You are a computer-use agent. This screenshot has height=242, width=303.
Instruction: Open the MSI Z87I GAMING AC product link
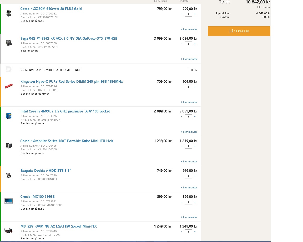coord(59,226)
